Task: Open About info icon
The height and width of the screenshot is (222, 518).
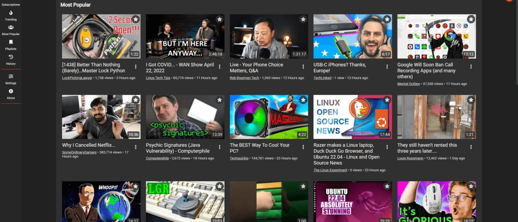Action: (11, 91)
